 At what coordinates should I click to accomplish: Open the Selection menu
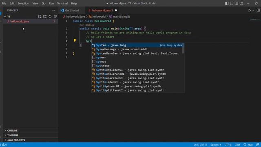[x=23, y=3]
